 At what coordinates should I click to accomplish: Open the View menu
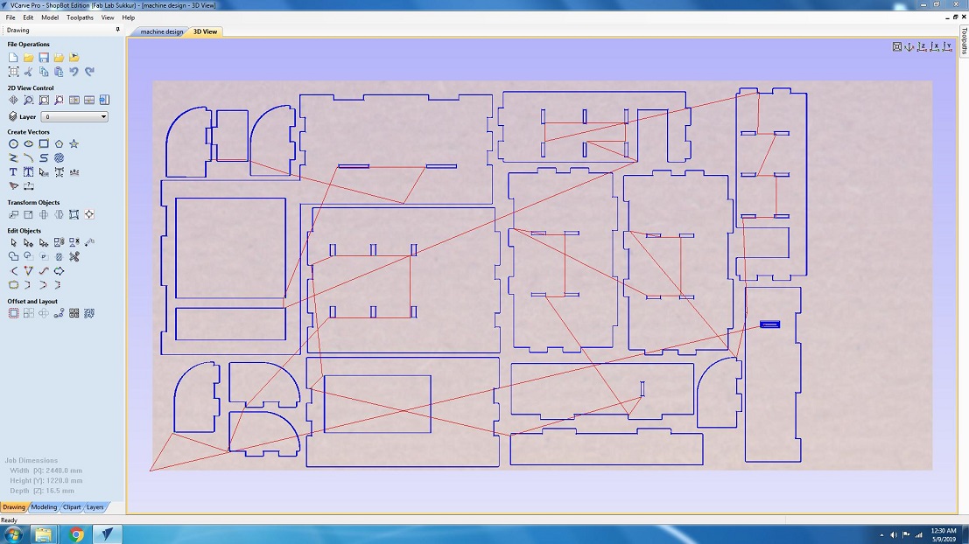click(x=108, y=17)
